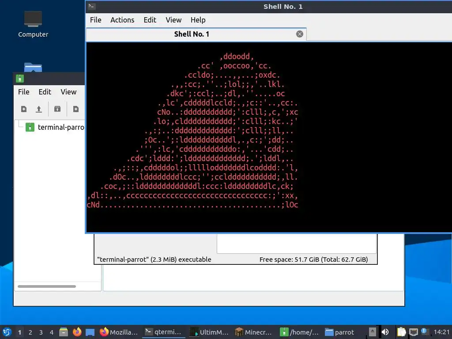Switch to the parrot folder taskbar entry
Image resolution: width=452 pixels, height=339 pixels.
(x=340, y=332)
